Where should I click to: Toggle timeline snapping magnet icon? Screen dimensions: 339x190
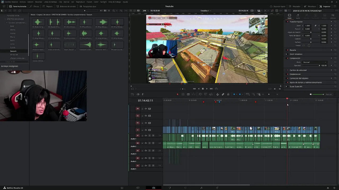218,94
